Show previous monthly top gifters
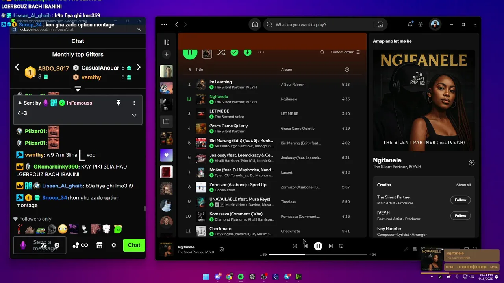 17,67
